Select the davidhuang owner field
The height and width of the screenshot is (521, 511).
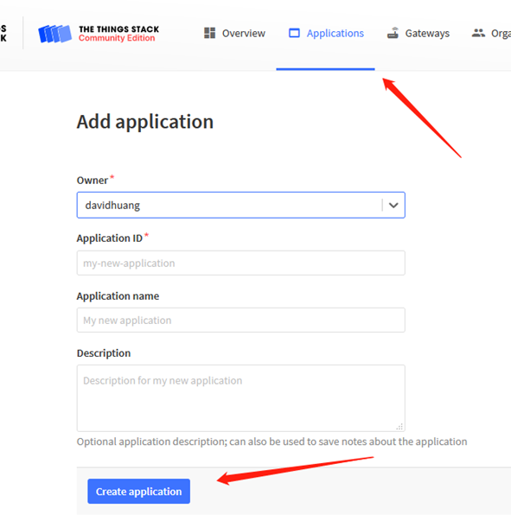(x=240, y=205)
